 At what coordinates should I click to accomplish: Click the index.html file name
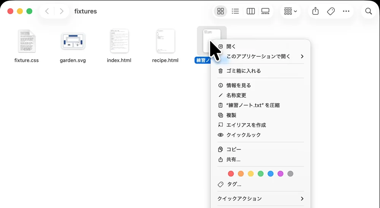119,60
